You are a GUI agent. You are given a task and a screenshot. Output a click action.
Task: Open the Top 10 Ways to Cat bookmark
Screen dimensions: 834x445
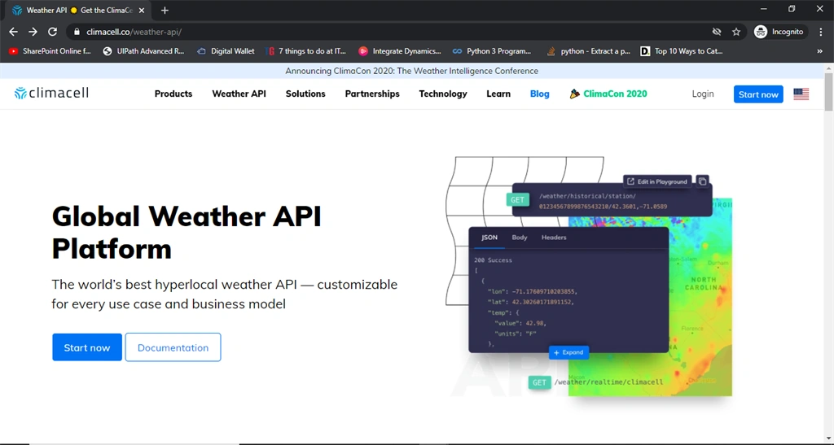pos(682,51)
